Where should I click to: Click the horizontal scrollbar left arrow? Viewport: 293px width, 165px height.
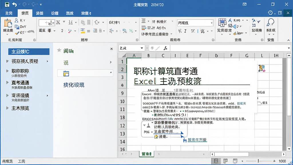pyautogui.click(x=212, y=154)
